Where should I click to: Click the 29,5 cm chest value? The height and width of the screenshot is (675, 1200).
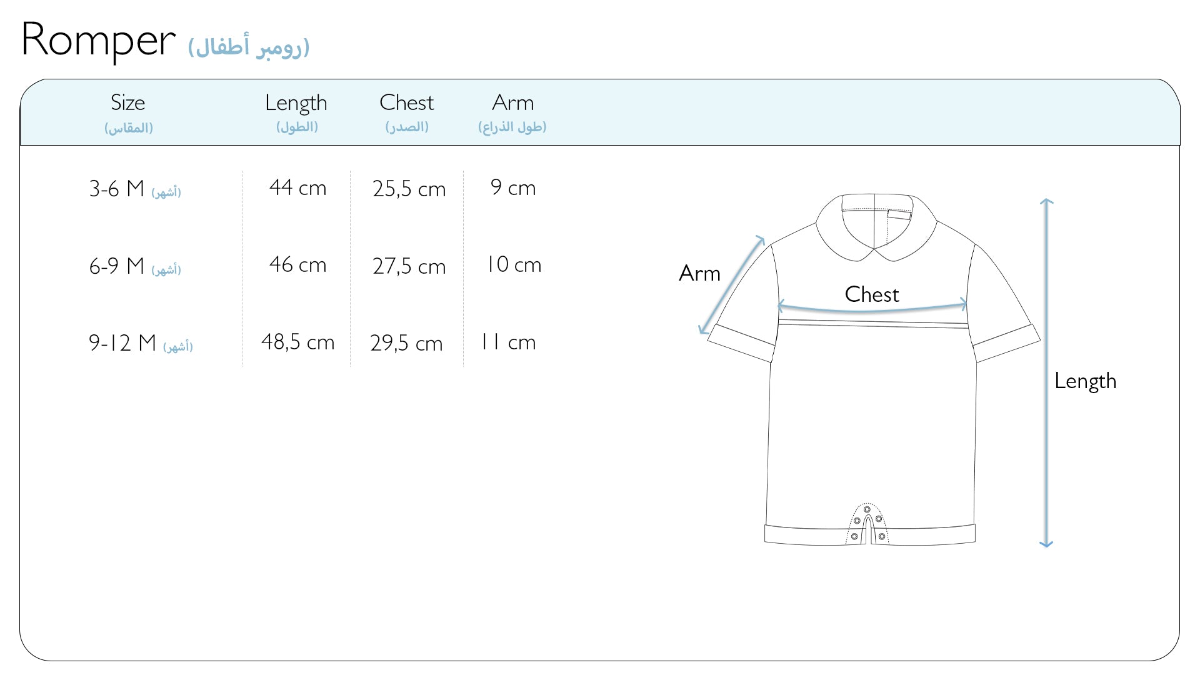pos(406,343)
